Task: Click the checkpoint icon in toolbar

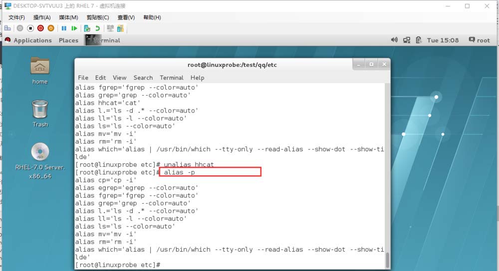Action: tap(87, 28)
